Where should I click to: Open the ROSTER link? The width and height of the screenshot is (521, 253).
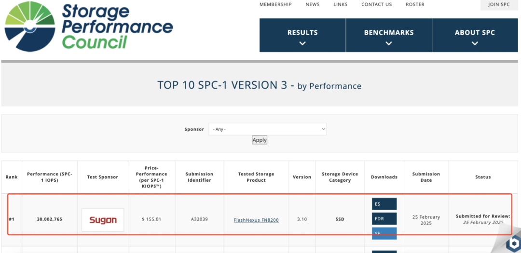415,4
